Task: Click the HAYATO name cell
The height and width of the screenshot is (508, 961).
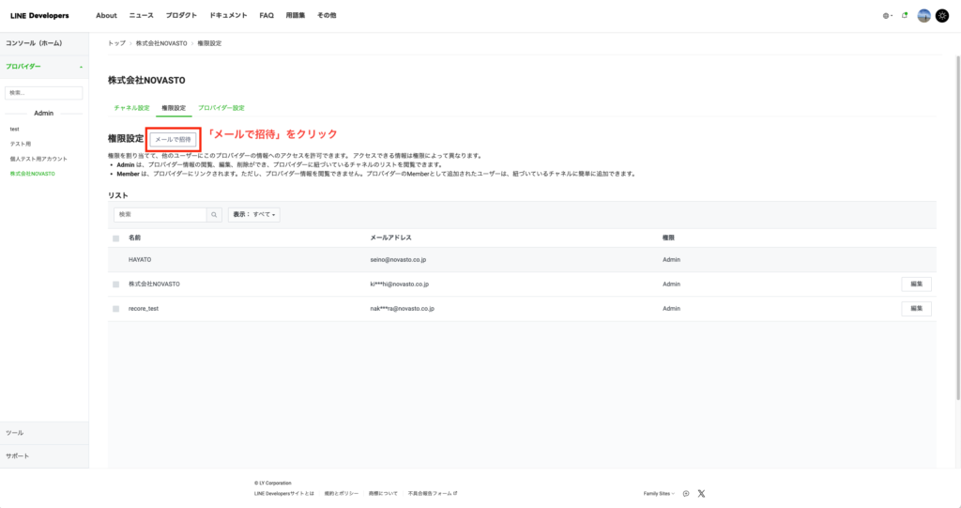Action: point(140,260)
